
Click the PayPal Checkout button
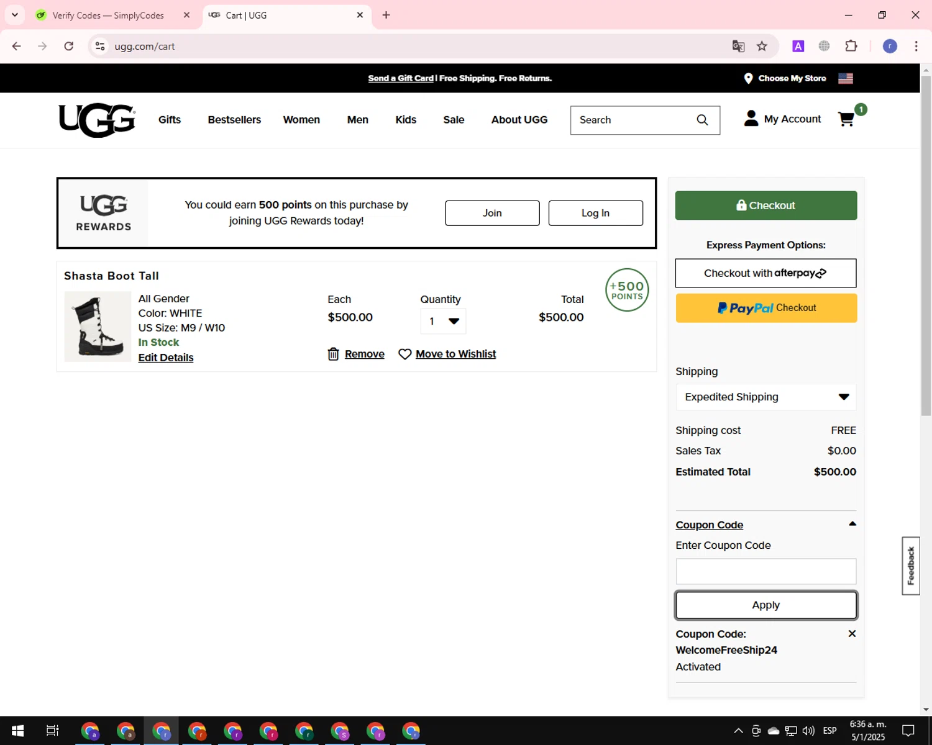pyautogui.click(x=766, y=308)
